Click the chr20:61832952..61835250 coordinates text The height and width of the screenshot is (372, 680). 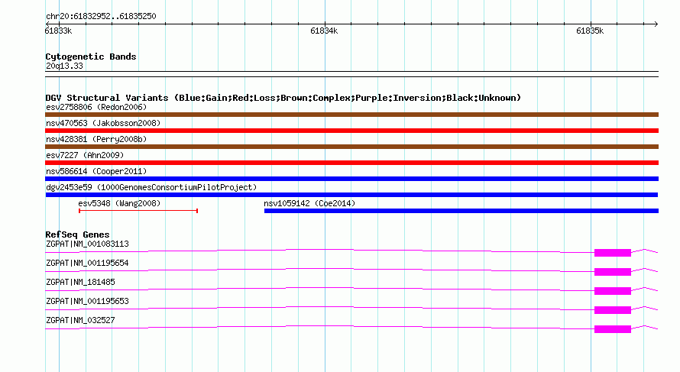click(x=101, y=17)
